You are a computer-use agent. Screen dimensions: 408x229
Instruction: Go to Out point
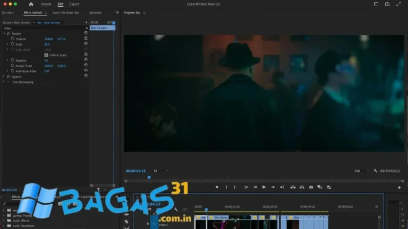coord(282,187)
